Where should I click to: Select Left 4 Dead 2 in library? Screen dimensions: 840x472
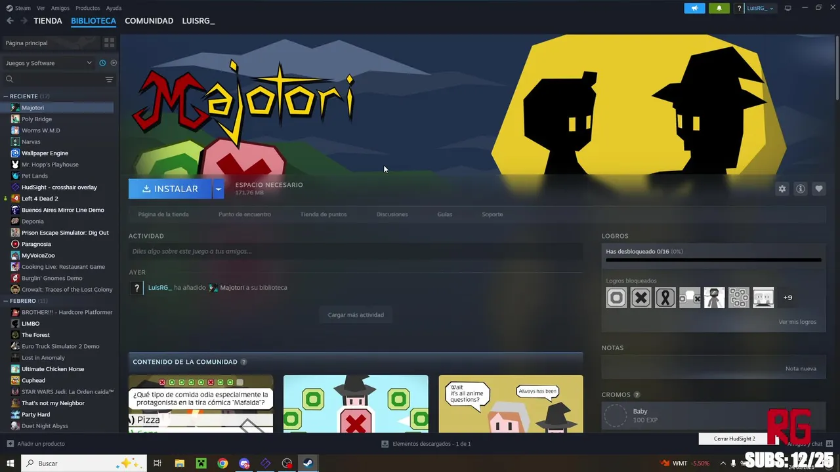pos(39,199)
